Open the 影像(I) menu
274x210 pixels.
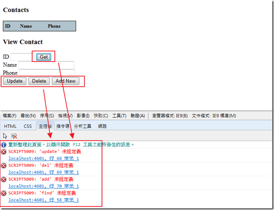pos(83,116)
